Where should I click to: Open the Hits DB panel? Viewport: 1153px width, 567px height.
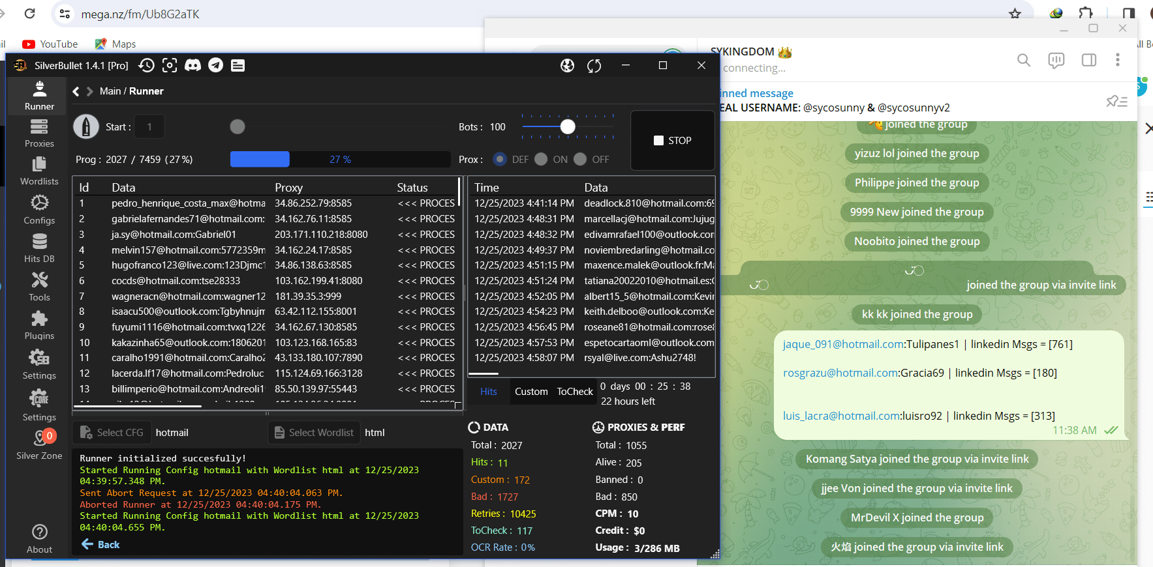pos(39,248)
